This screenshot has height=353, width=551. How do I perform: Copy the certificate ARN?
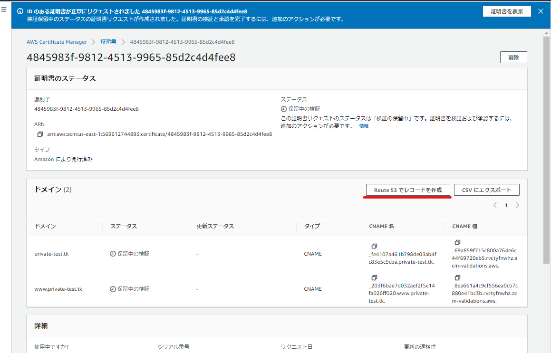(x=40, y=134)
